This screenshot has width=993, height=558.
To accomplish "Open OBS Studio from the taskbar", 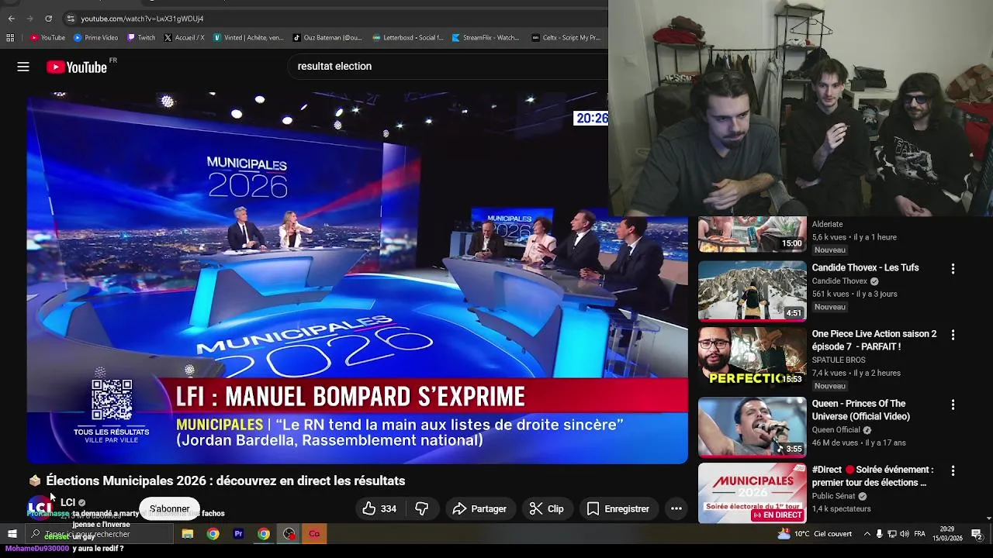I will tap(289, 534).
